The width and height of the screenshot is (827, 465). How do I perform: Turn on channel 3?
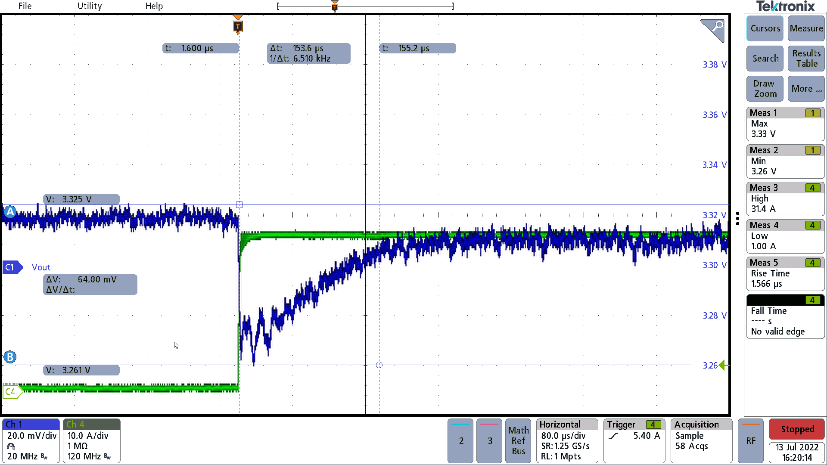489,441
